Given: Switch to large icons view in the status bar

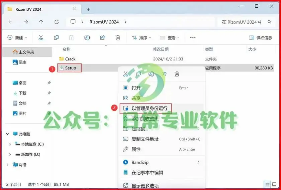Looking at the screenshot, I should (x=274, y=184).
